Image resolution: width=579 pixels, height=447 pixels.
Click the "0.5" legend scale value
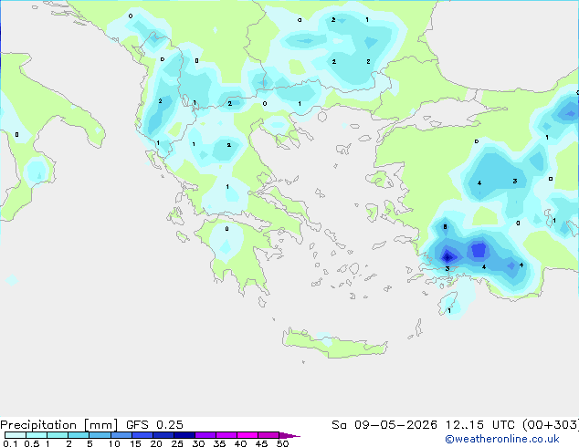32,443
